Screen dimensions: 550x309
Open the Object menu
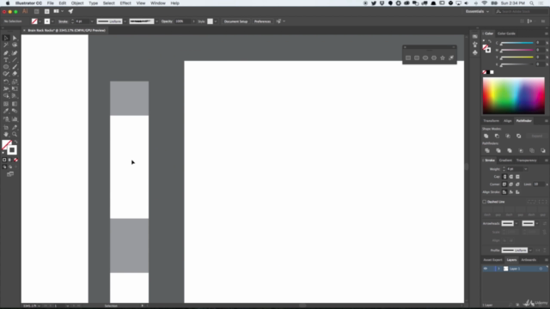77,3
